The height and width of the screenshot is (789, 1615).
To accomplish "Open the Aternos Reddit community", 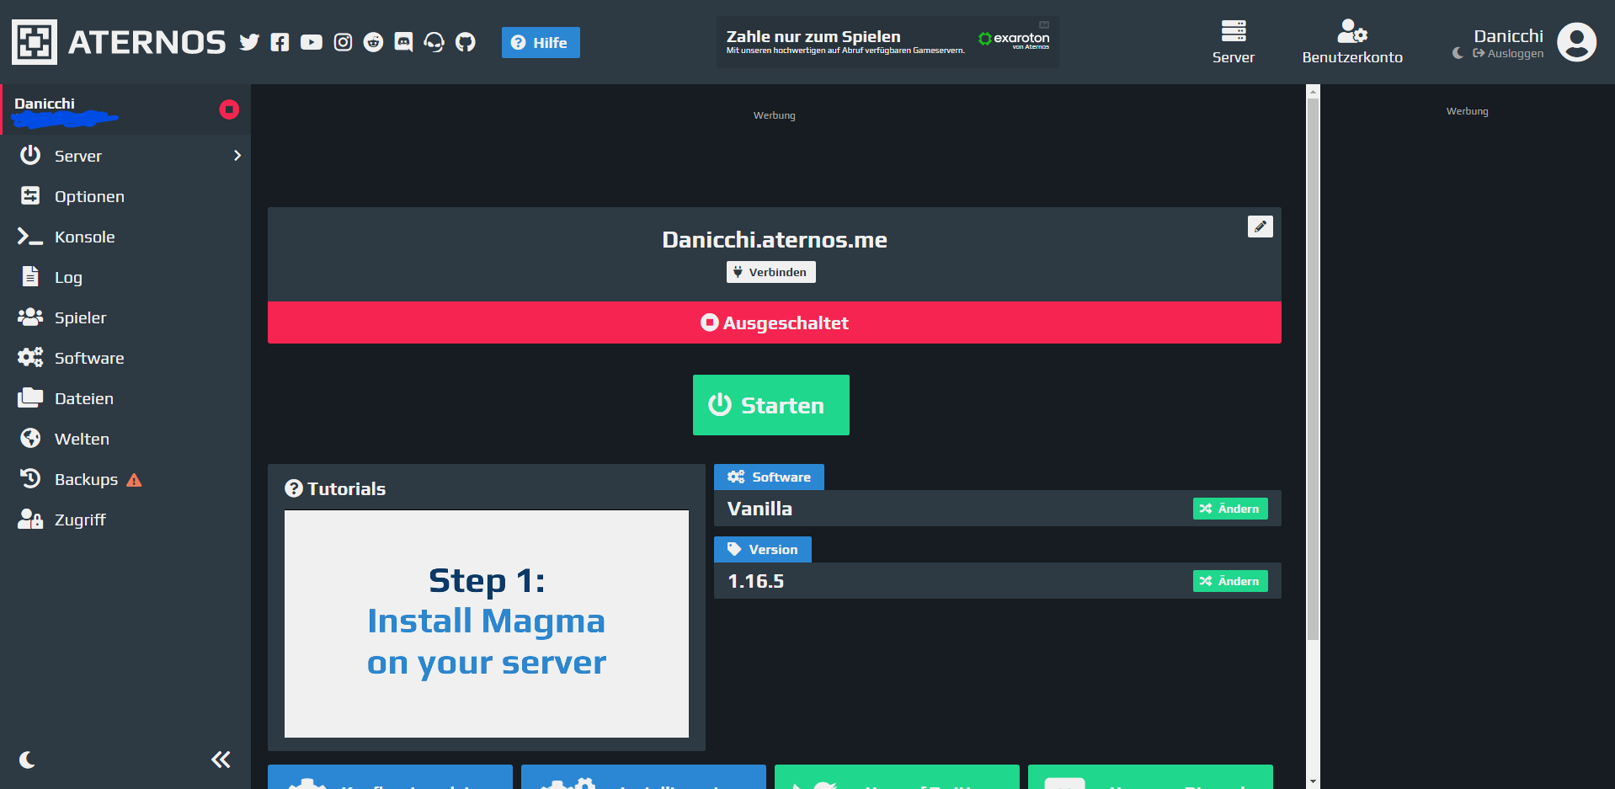I will pos(373,42).
